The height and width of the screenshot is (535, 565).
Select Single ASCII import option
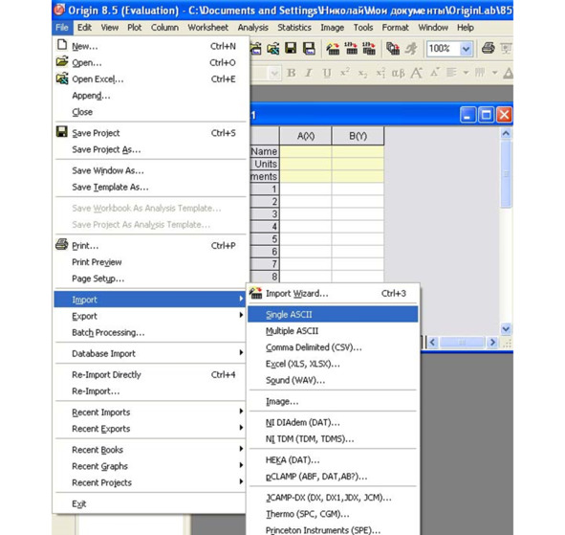[333, 314]
